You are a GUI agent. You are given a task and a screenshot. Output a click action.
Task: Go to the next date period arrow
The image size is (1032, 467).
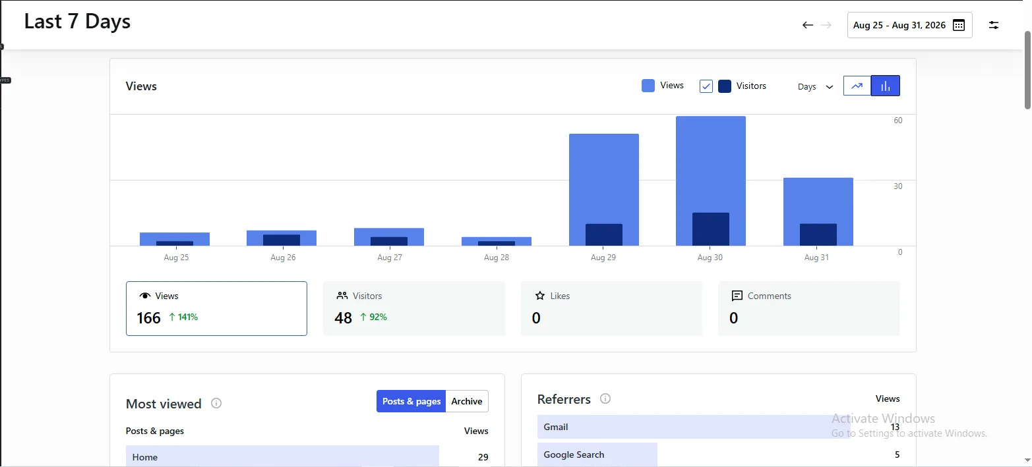click(826, 25)
